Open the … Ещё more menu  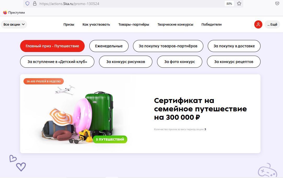point(272,25)
